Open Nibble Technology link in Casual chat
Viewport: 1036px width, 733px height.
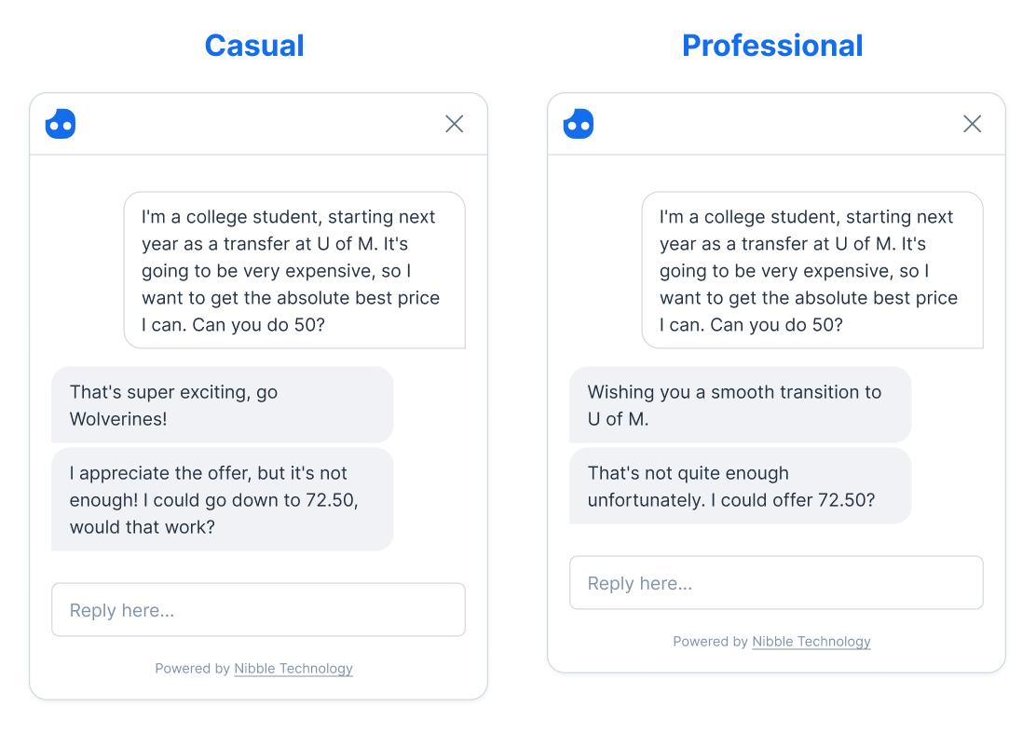(x=293, y=669)
